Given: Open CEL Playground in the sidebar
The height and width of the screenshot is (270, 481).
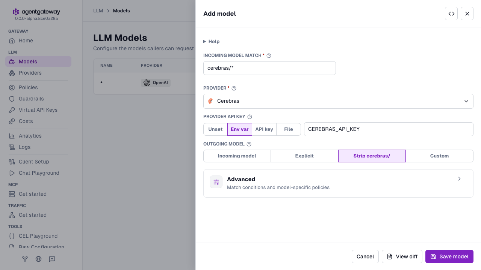Looking at the screenshot, I should [38, 236].
